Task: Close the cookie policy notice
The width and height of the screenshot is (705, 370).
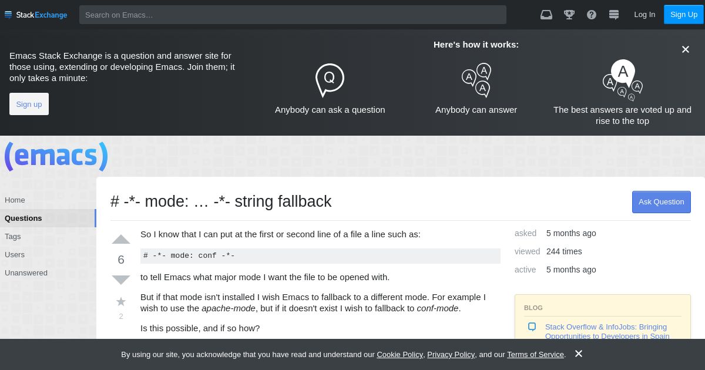Action: coord(579,354)
